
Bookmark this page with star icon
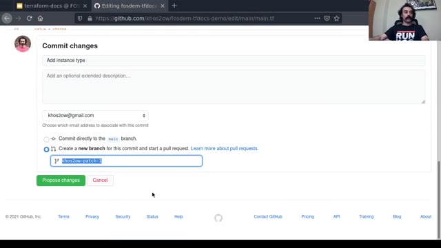(x=337, y=19)
